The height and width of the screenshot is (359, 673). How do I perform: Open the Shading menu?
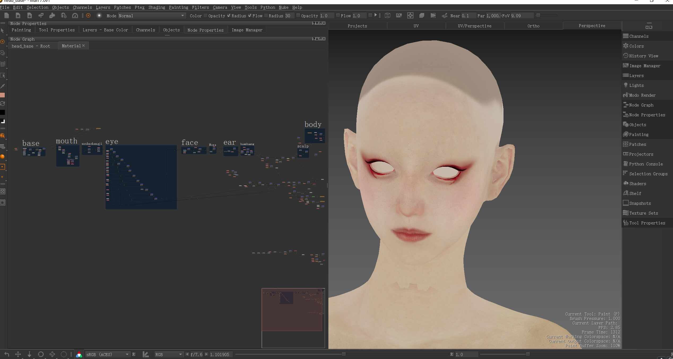click(x=157, y=7)
